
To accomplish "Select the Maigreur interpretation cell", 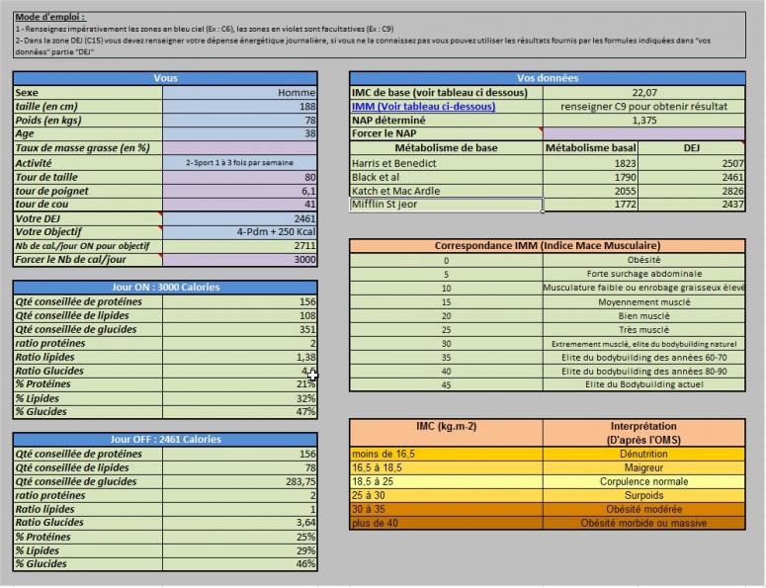I will [643, 467].
